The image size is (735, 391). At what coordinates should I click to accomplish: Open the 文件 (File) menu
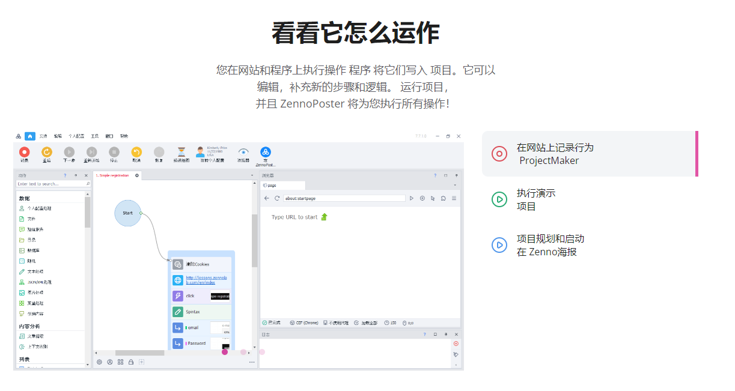pos(43,136)
